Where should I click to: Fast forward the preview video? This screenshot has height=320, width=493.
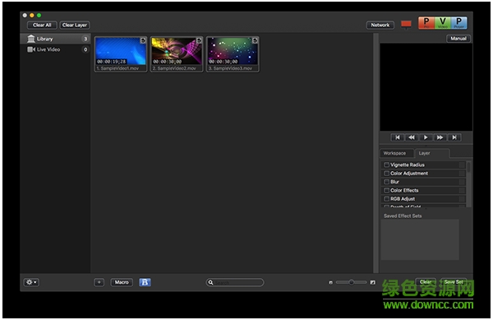[x=440, y=137]
